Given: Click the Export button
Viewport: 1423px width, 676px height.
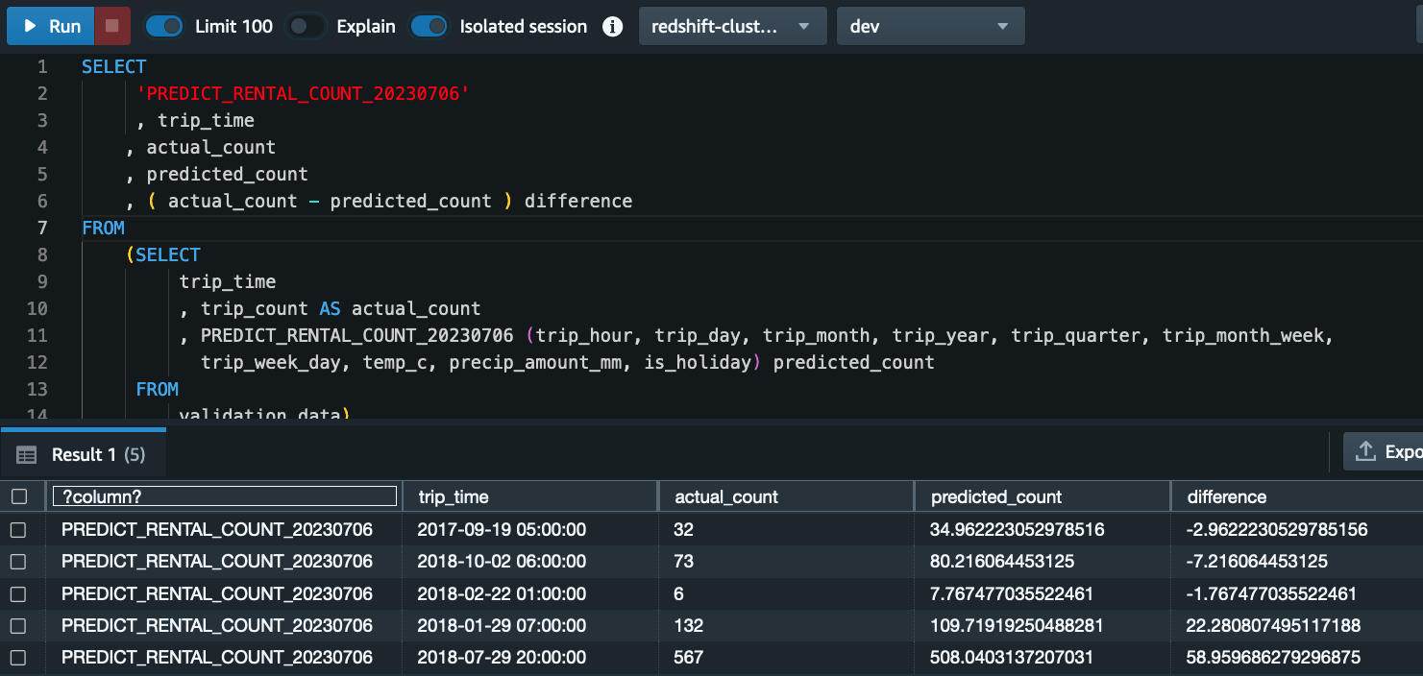Looking at the screenshot, I should pos(1383,451).
